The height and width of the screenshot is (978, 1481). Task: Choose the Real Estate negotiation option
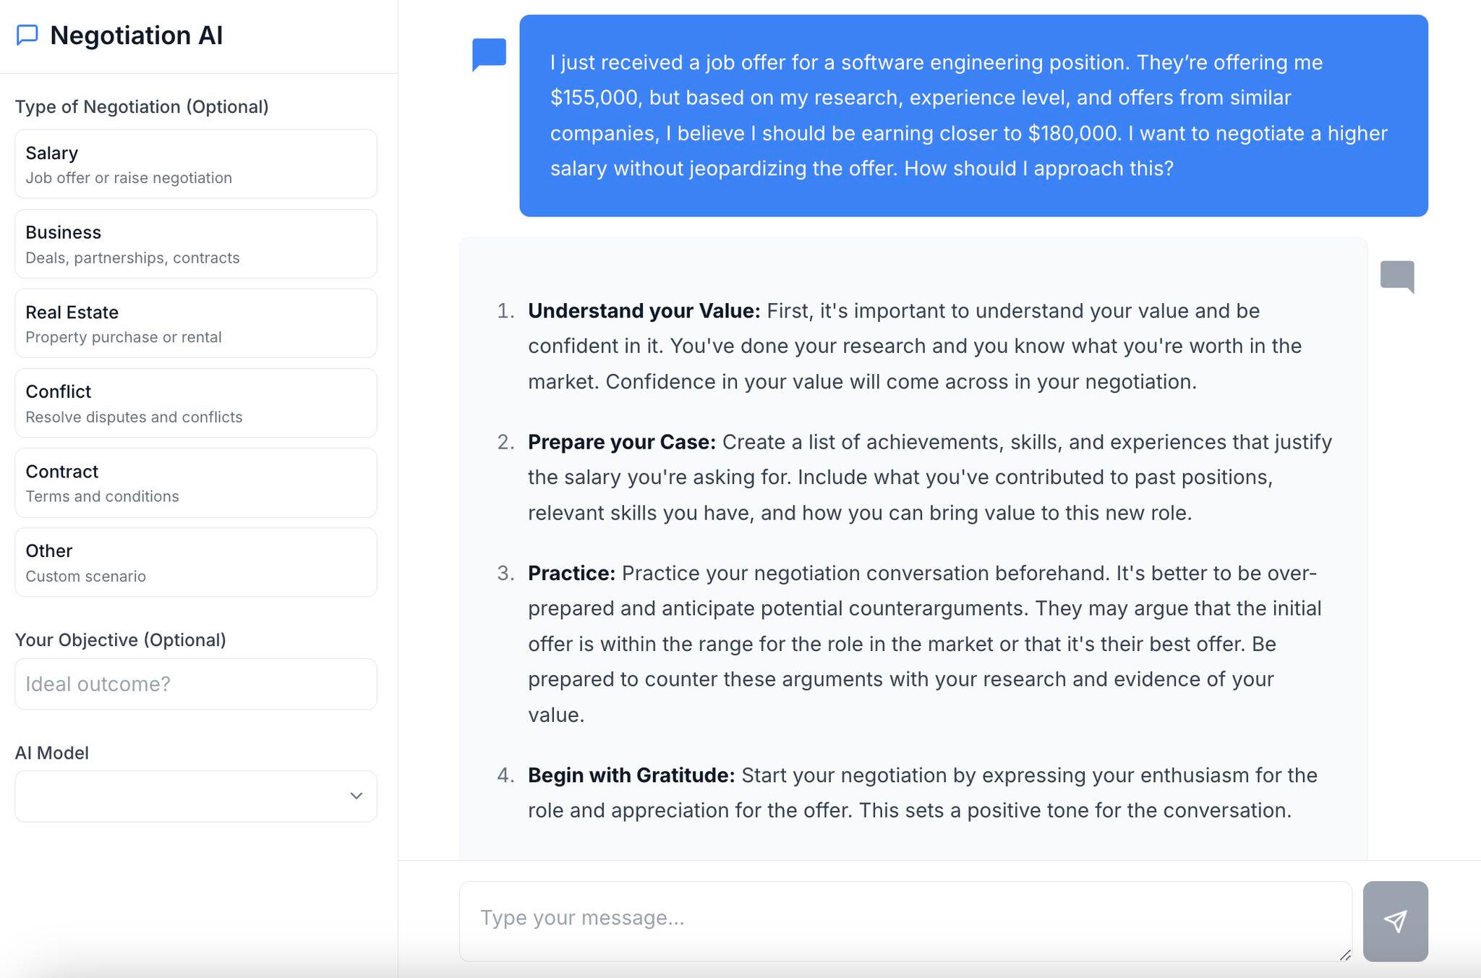pos(196,323)
